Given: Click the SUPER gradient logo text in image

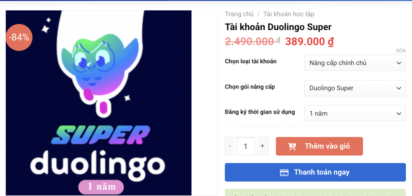Looking at the screenshot, I should pyautogui.click(x=100, y=135).
